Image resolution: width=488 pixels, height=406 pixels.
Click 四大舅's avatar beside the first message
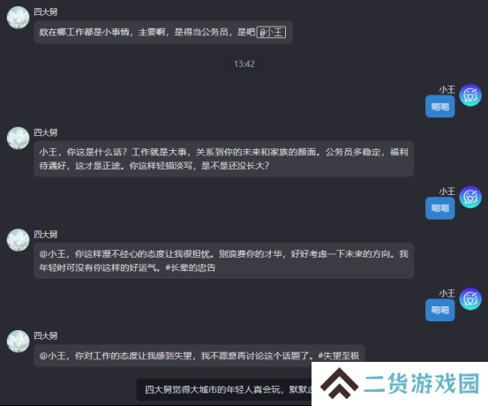tap(18, 18)
